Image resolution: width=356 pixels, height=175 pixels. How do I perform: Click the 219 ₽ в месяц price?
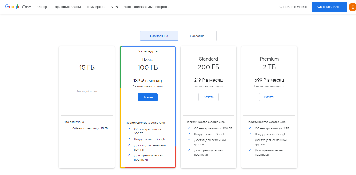coord(208,80)
